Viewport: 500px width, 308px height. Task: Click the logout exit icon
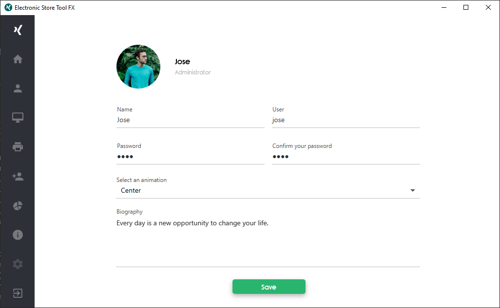pyautogui.click(x=18, y=293)
